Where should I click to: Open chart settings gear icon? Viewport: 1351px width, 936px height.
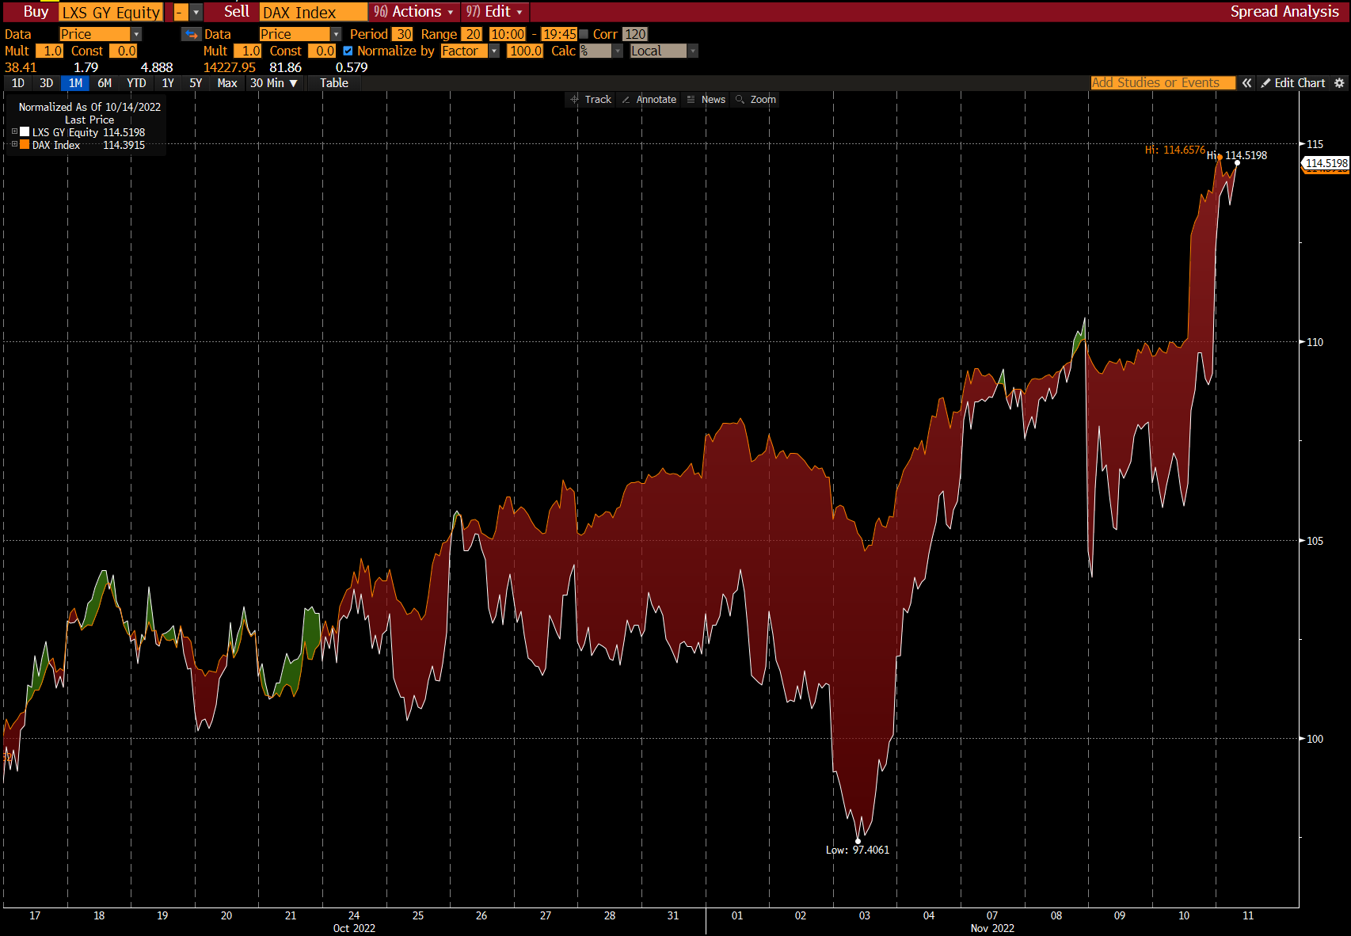tap(1339, 83)
